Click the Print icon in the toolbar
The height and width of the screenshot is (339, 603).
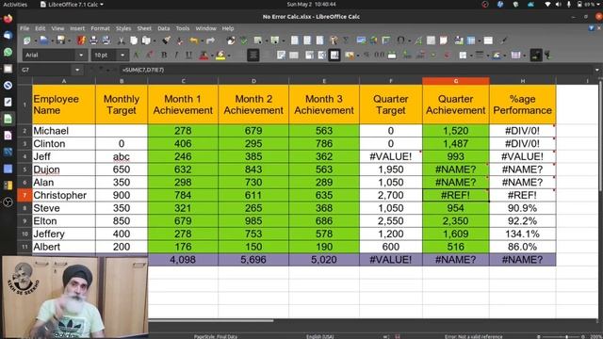tap(93, 40)
